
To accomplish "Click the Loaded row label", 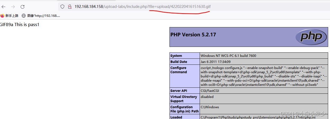I will [176, 117].
